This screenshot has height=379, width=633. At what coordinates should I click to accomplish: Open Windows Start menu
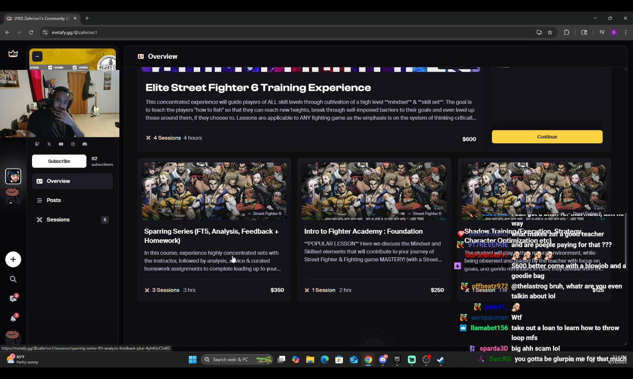pos(193,359)
